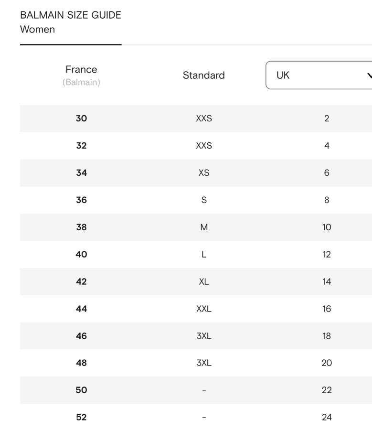Select the France size 30 row
The image size is (372, 430).
[x=81, y=118]
